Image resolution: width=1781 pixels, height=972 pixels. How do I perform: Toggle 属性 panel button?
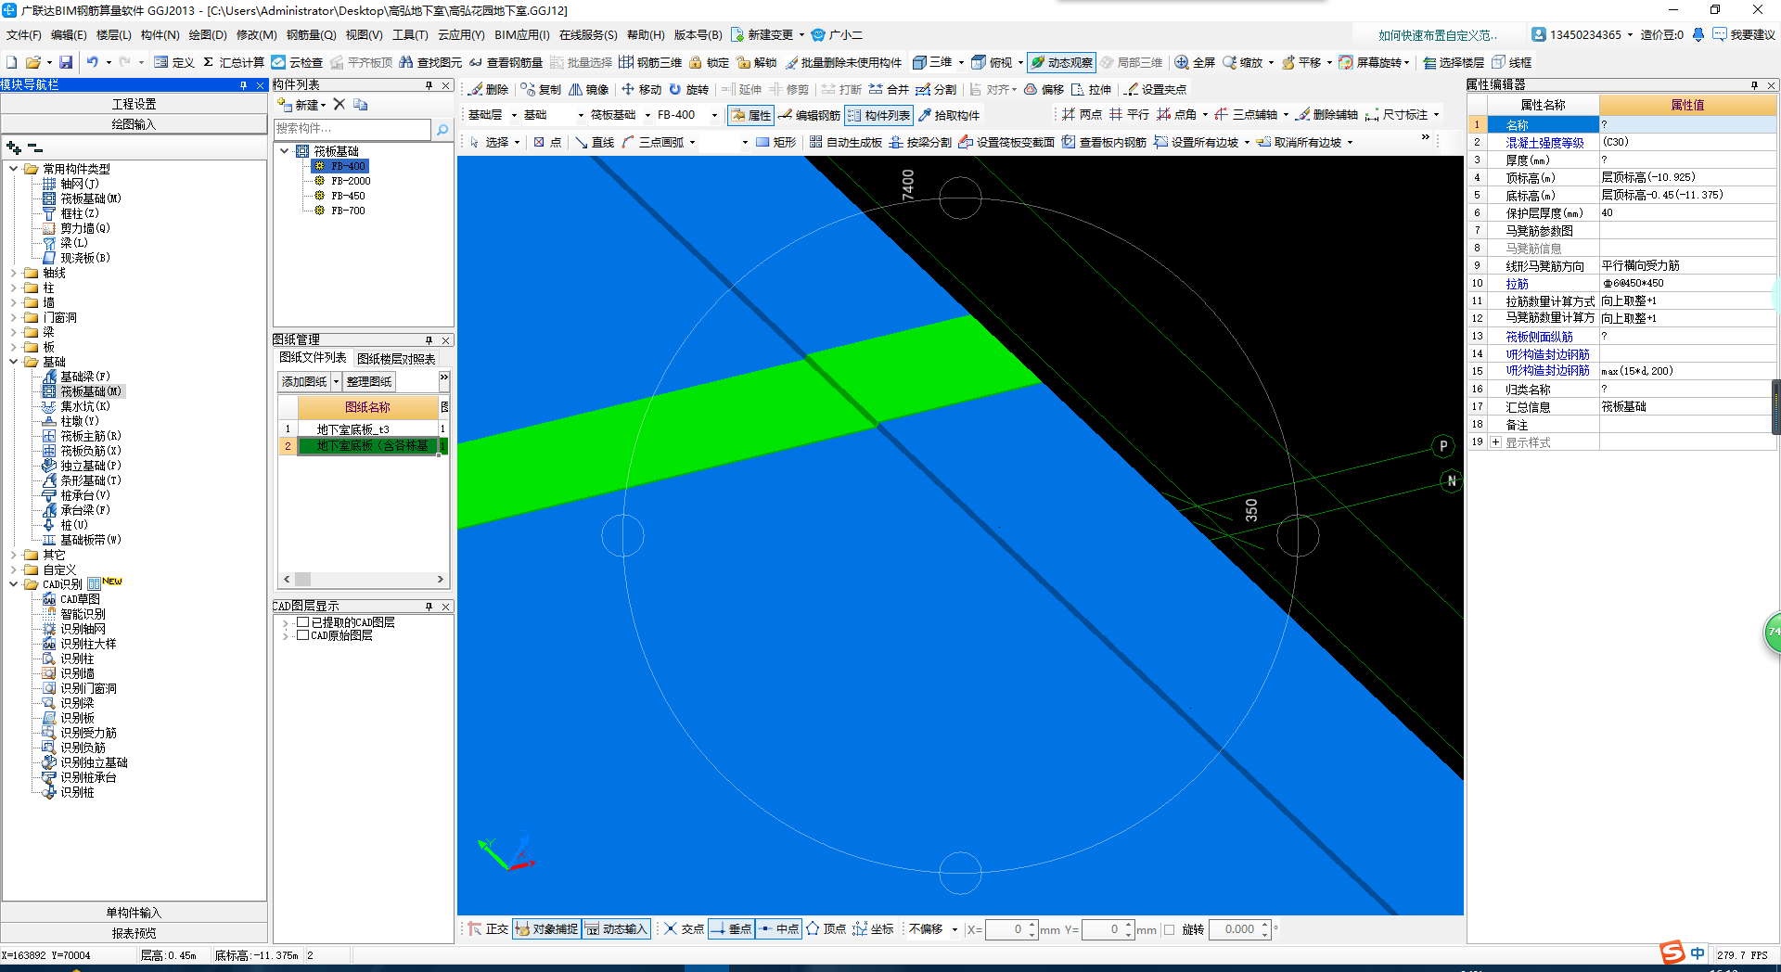click(x=750, y=115)
